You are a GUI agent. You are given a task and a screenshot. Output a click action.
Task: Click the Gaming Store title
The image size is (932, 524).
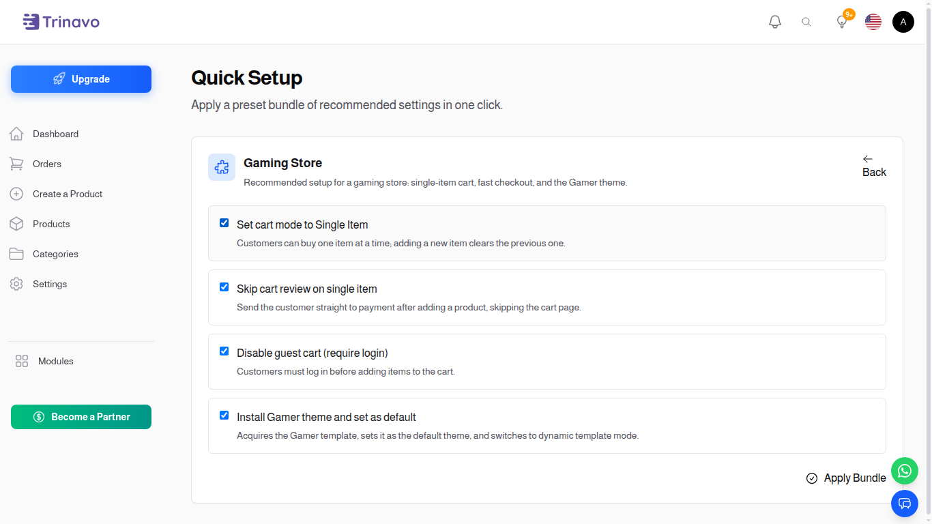point(282,163)
